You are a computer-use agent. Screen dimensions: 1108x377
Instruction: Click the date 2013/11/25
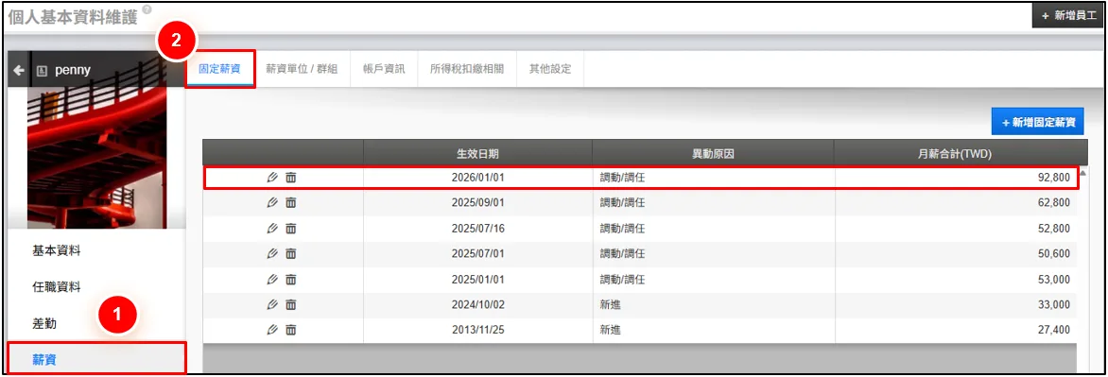click(477, 330)
